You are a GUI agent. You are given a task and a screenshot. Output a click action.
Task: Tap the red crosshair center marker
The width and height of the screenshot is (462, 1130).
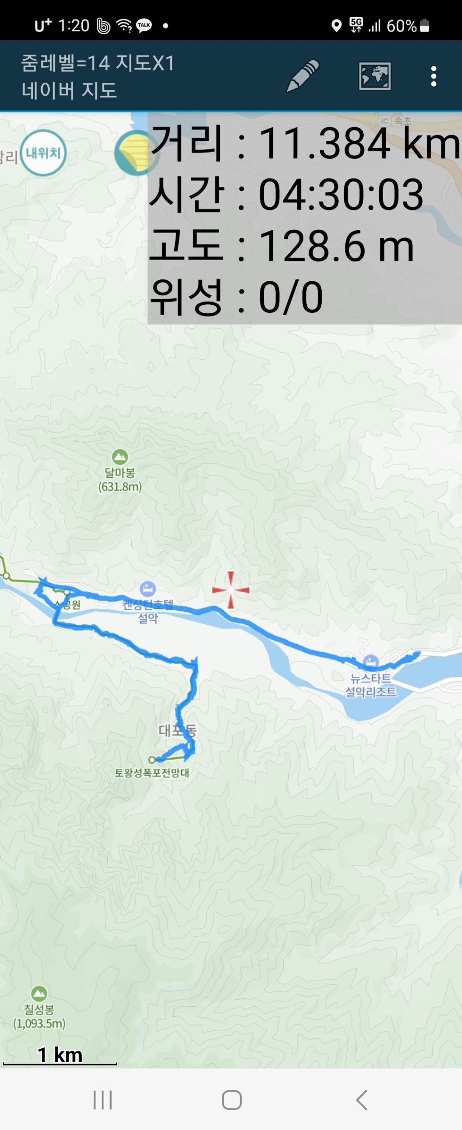[231, 590]
